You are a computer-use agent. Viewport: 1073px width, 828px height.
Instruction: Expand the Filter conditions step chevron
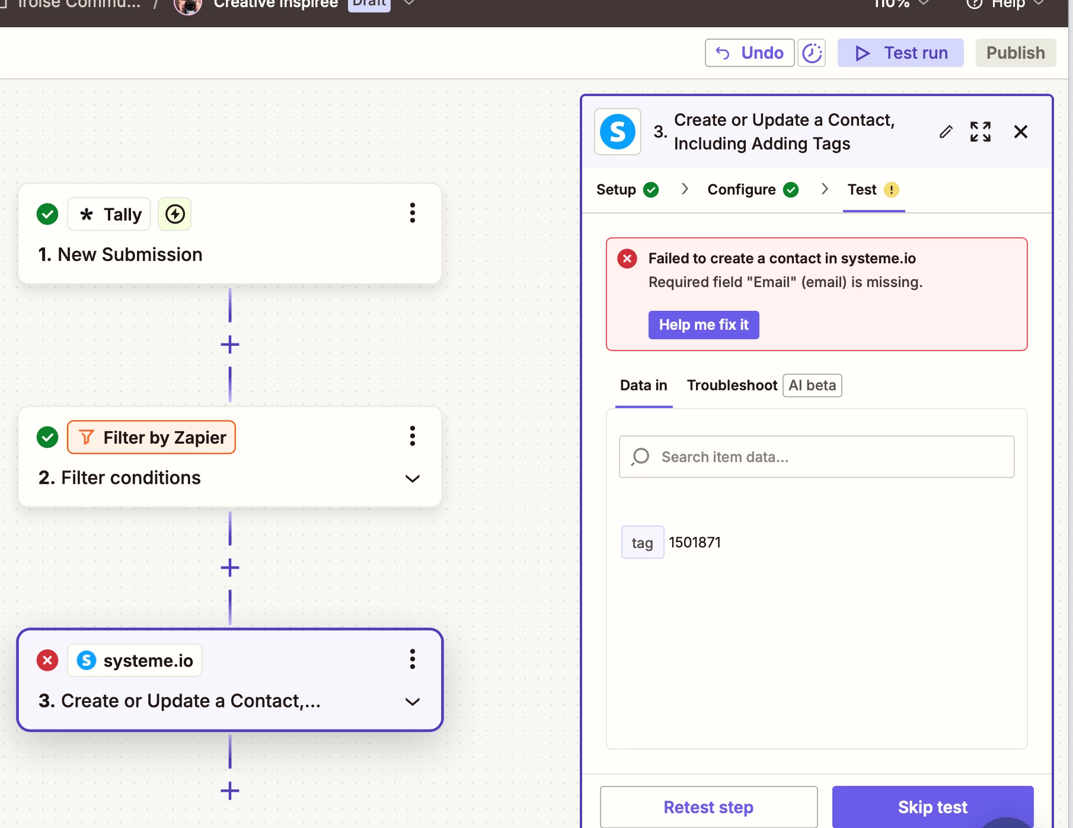point(413,478)
